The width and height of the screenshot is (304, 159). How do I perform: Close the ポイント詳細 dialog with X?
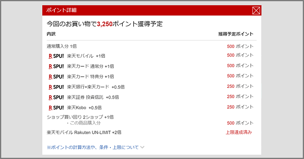256,10
